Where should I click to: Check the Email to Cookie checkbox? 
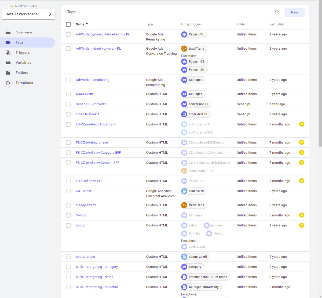pos(68,114)
